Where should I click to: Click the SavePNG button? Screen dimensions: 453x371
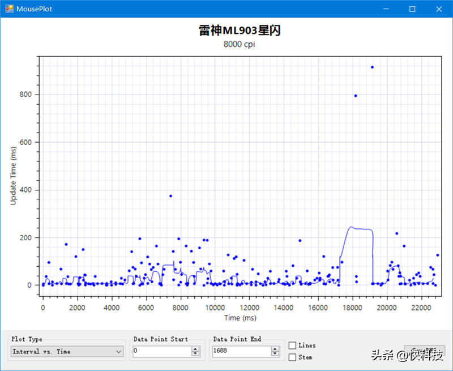coord(424,351)
